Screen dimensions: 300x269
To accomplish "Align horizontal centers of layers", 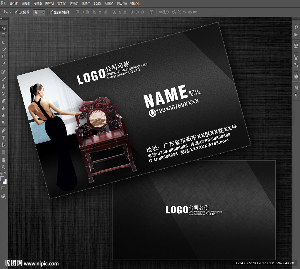I will pyautogui.click(x=100, y=12).
